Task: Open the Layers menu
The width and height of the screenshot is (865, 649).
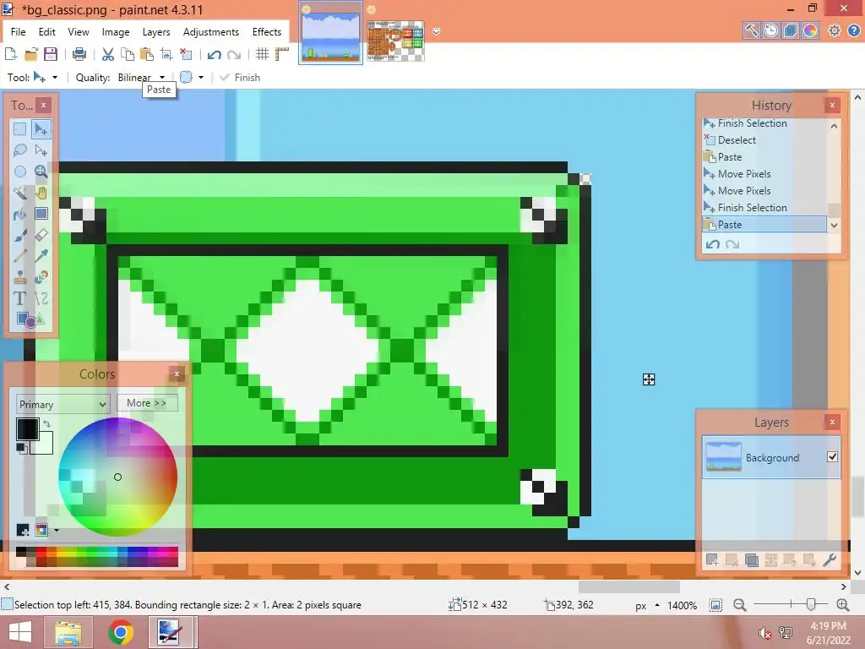Action: [x=156, y=32]
